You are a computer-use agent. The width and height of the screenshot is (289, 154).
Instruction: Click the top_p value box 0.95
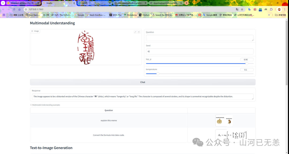coord(247,60)
